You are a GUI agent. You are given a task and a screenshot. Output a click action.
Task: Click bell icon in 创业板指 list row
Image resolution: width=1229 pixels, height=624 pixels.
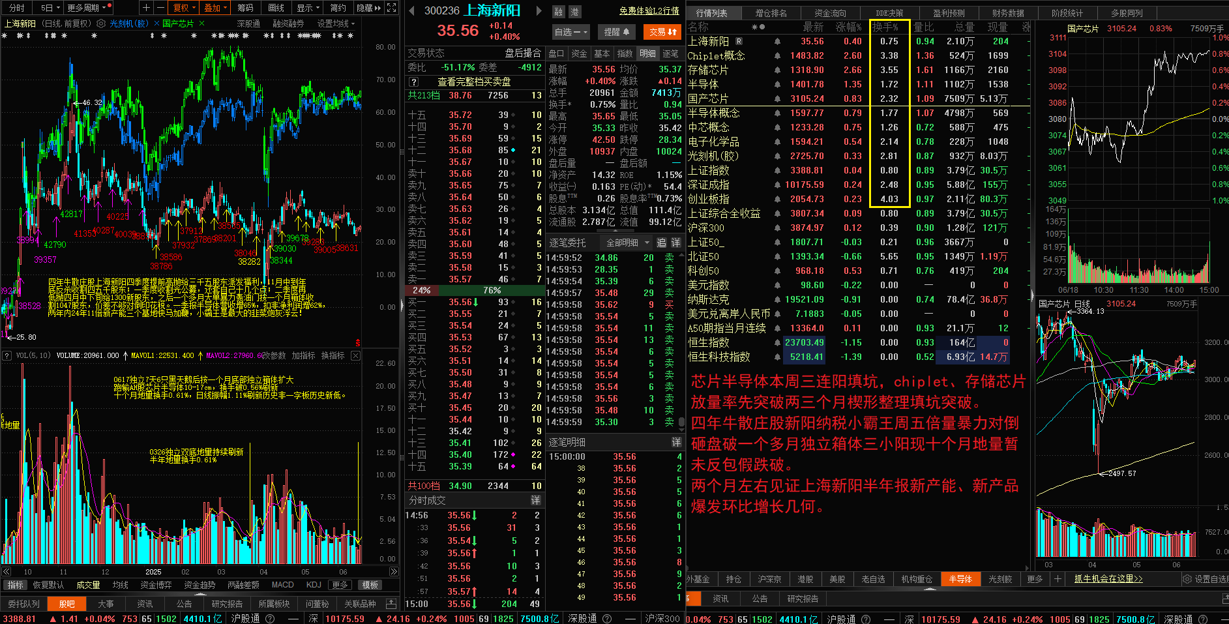777,199
